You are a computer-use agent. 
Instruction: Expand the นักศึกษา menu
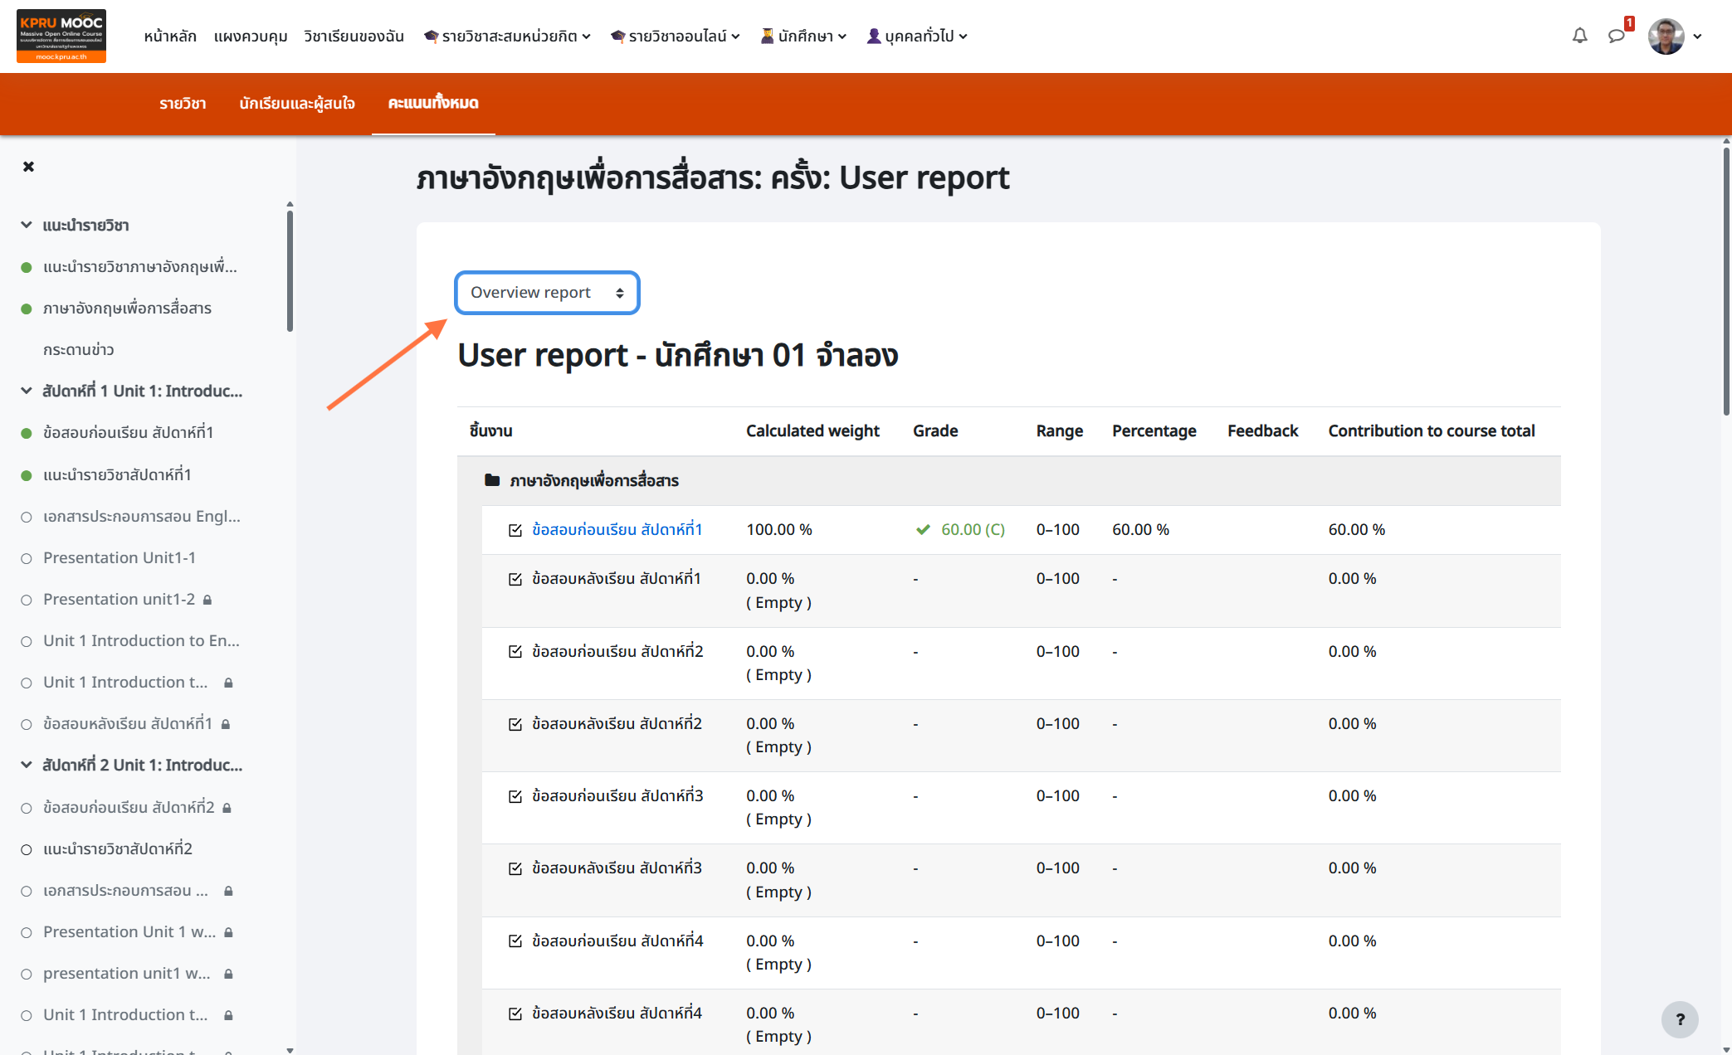click(803, 36)
